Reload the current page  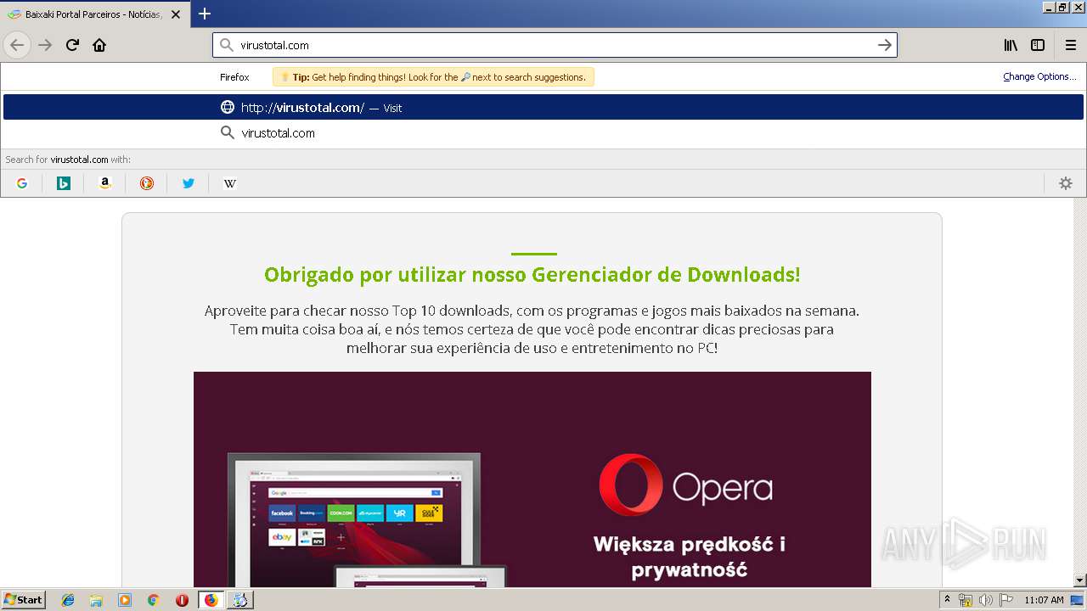[72, 45]
